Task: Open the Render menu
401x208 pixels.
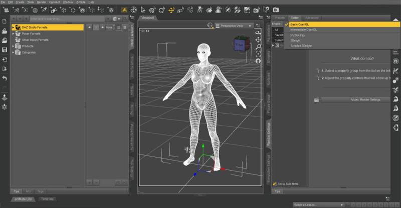Action: click(42, 2)
